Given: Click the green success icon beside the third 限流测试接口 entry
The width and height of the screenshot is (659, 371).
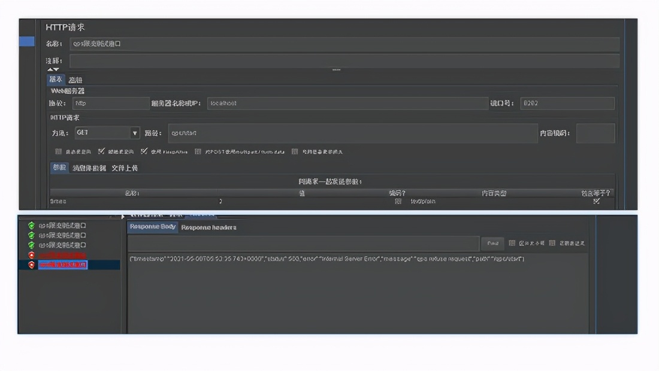Looking at the screenshot, I should [x=32, y=244].
